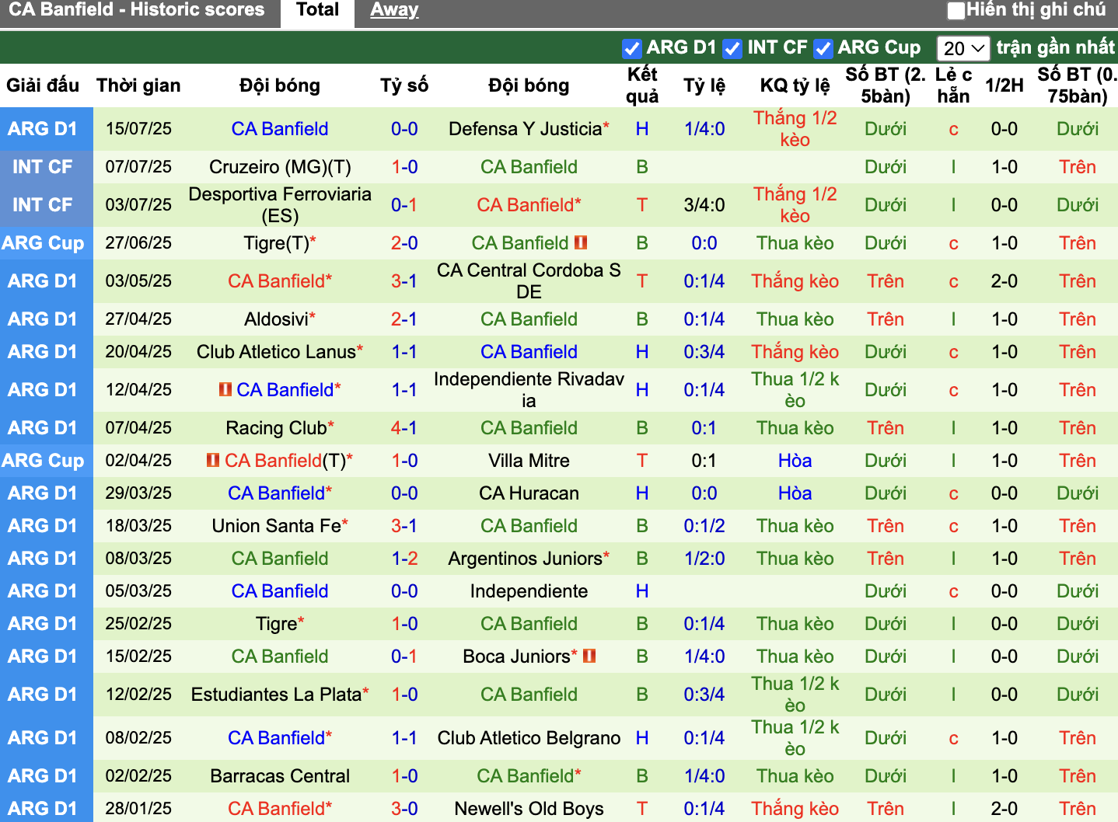Click the Thời gian column header
This screenshot has width=1118, height=822.
(x=138, y=85)
